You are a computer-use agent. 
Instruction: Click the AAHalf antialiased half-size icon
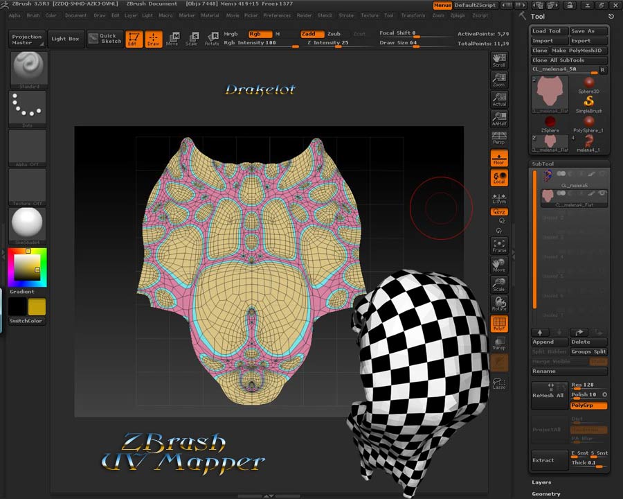point(499,119)
